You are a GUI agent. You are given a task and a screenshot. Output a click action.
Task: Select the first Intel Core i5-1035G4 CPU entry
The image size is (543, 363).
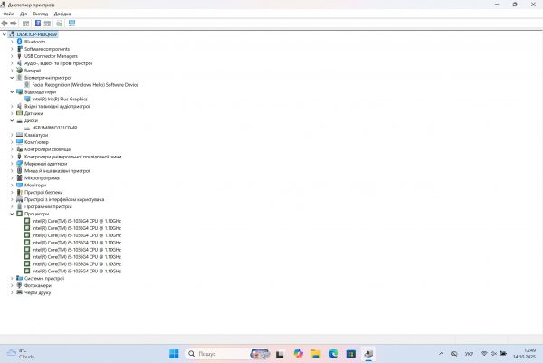pos(76,221)
